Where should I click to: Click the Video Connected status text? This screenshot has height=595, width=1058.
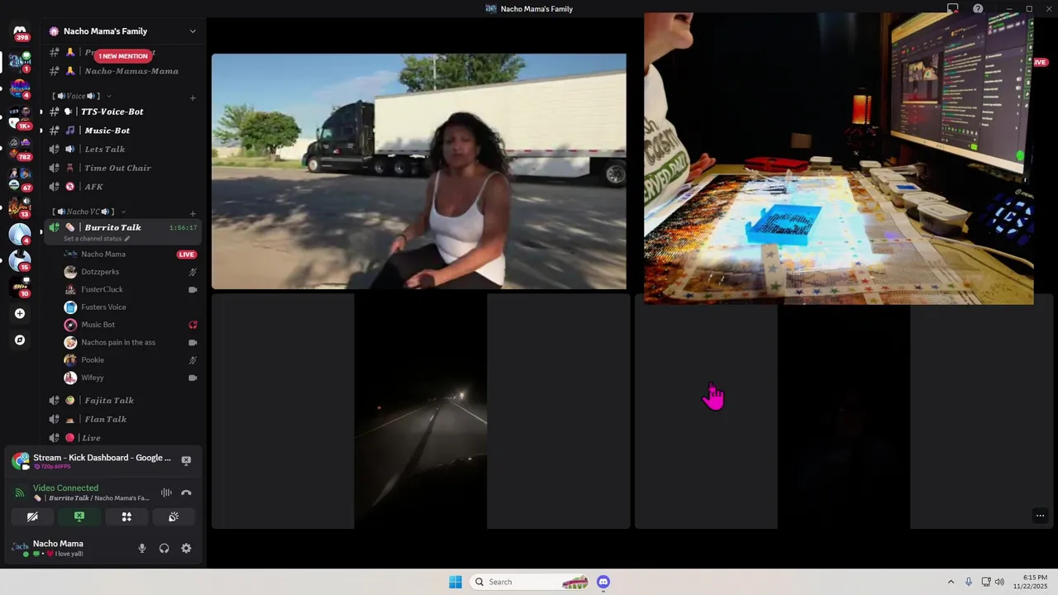(65, 488)
